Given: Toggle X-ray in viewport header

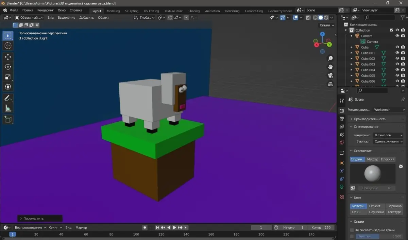Looking at the screenshot, I should coord(308,18).
